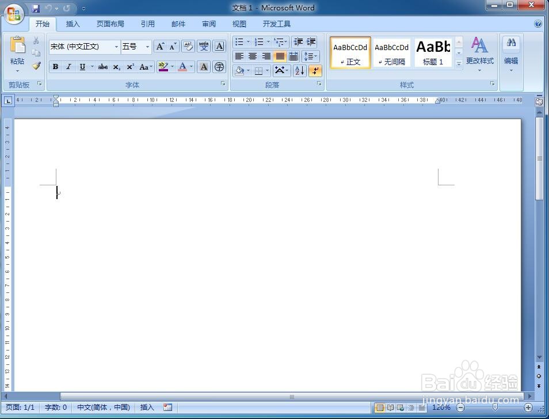Click the macro record icon in status bar
549x419 pixels.
167,407
